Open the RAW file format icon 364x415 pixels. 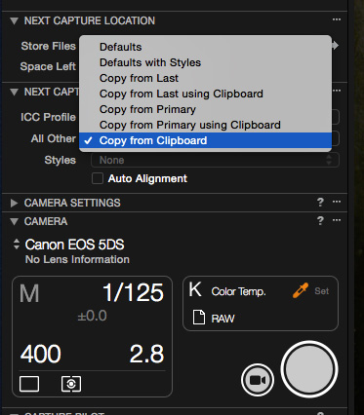[x=199, y=318]
